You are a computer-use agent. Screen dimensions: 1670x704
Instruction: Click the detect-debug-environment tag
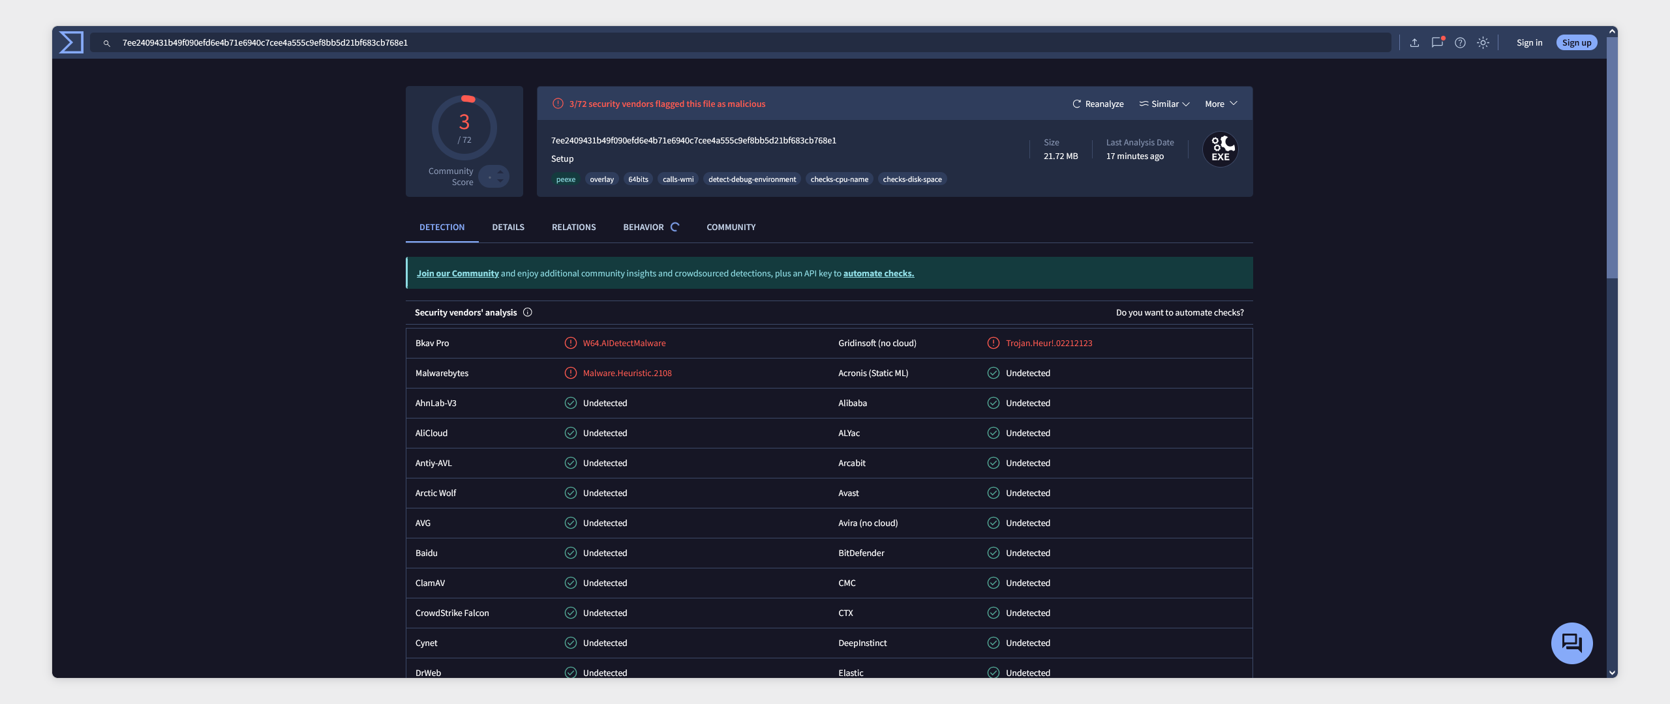click(x=751, y=179)
